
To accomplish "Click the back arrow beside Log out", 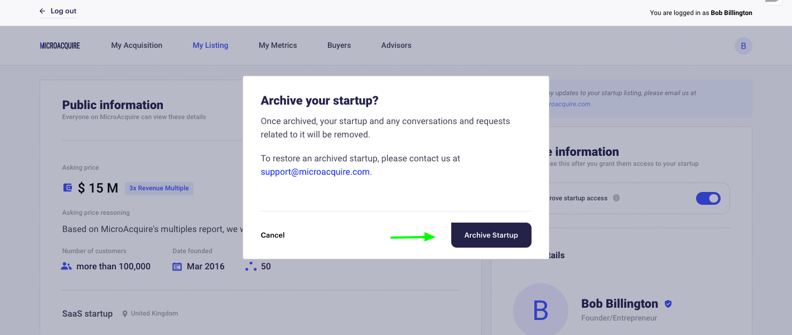I will point(42,11).
